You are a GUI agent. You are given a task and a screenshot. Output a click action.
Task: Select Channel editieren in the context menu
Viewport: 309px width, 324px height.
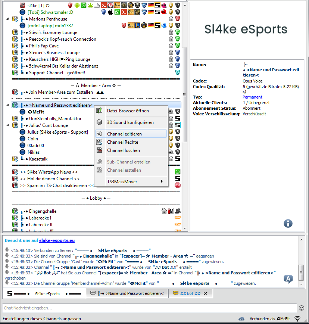[x=131, y=134]
